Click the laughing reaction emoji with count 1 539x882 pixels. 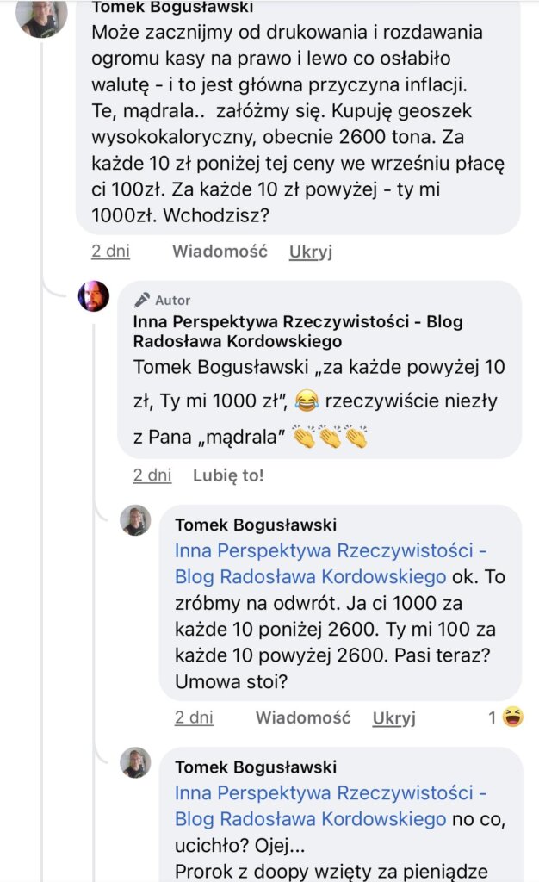pyautogui.click(x=513, y=717)
